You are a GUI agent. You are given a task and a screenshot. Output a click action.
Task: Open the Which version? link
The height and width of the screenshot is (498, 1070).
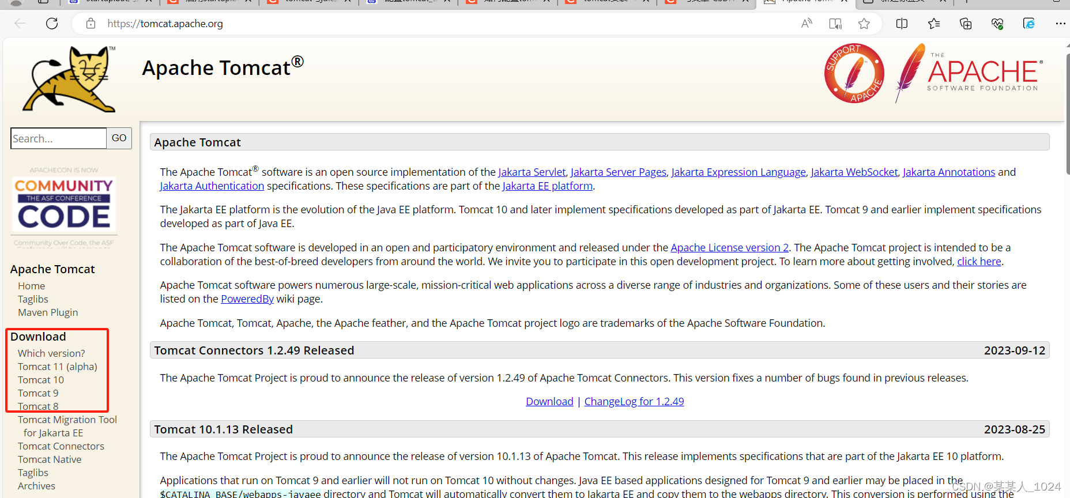pyautogui.click(x=51, y=353)
